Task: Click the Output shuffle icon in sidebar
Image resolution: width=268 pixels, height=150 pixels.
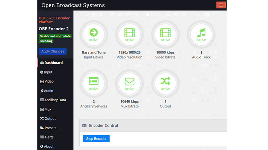Action: click(42, 118)
